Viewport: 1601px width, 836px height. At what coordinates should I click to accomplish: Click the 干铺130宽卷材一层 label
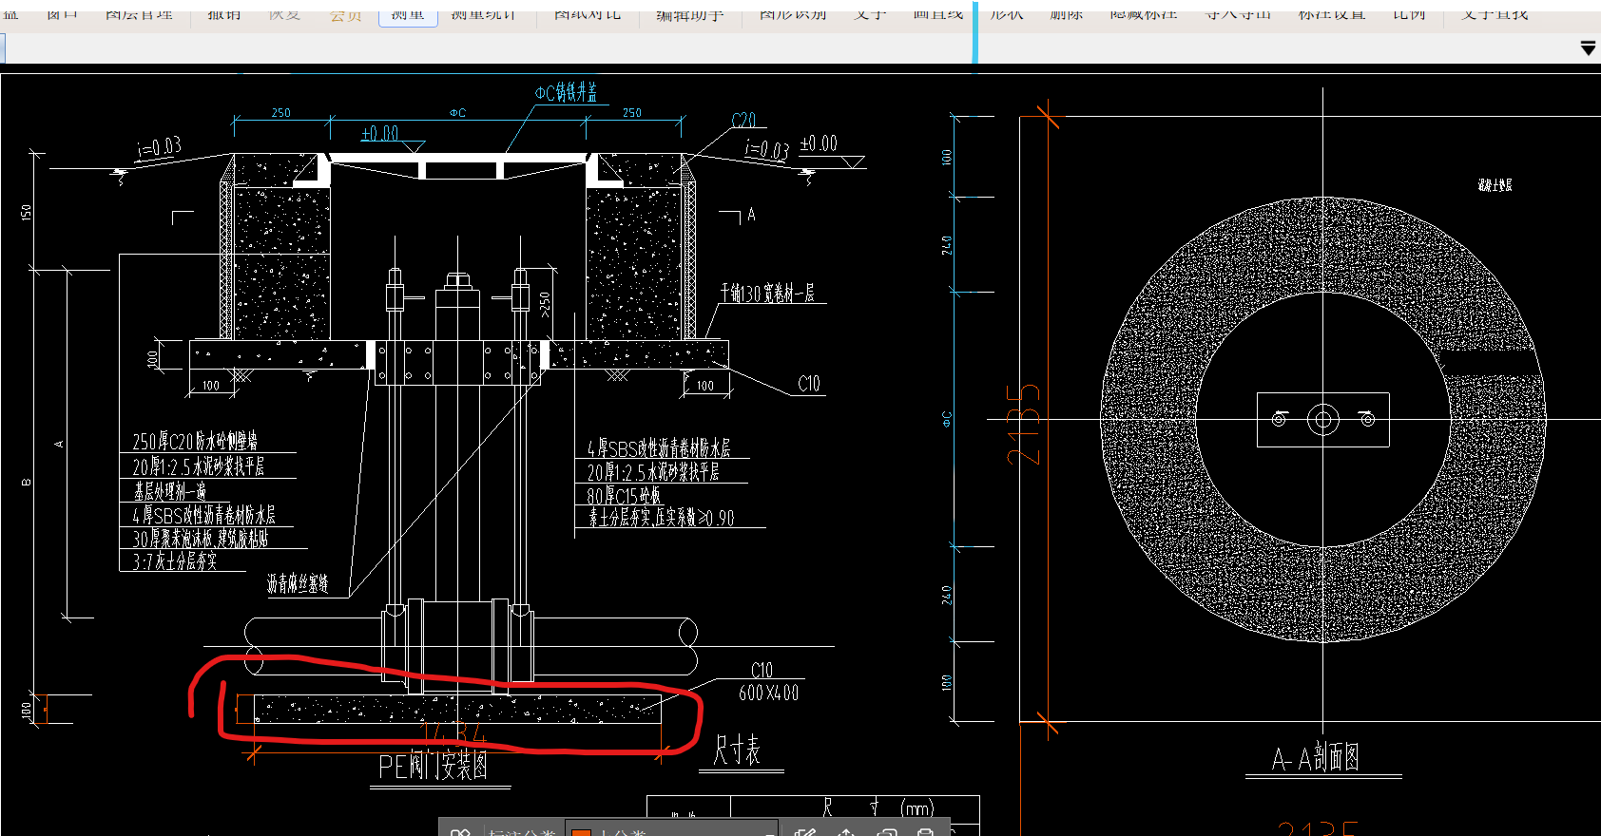[x=767, y=294]
